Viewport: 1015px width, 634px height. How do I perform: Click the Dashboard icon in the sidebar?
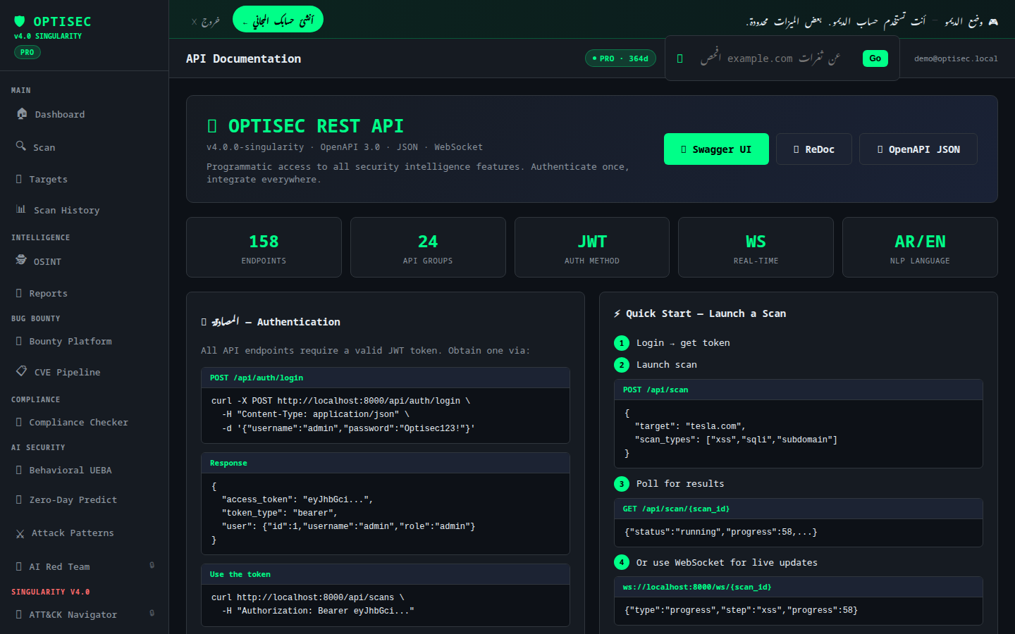pos(22,113)
